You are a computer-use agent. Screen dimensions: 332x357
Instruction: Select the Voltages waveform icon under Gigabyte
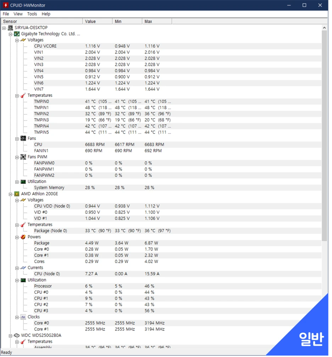pyautogui.click(x=23, y=40)
